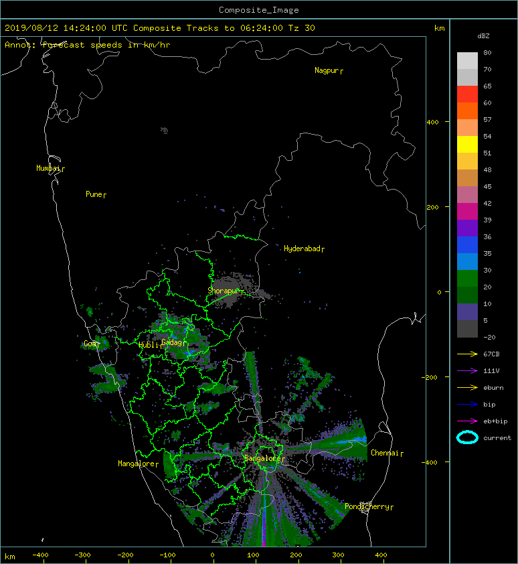The image size is (518, 564).
Task: Click the blue bip arrow symbol
Action: [467, 405]
